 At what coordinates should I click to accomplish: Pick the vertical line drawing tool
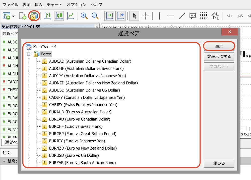(159, 16)
